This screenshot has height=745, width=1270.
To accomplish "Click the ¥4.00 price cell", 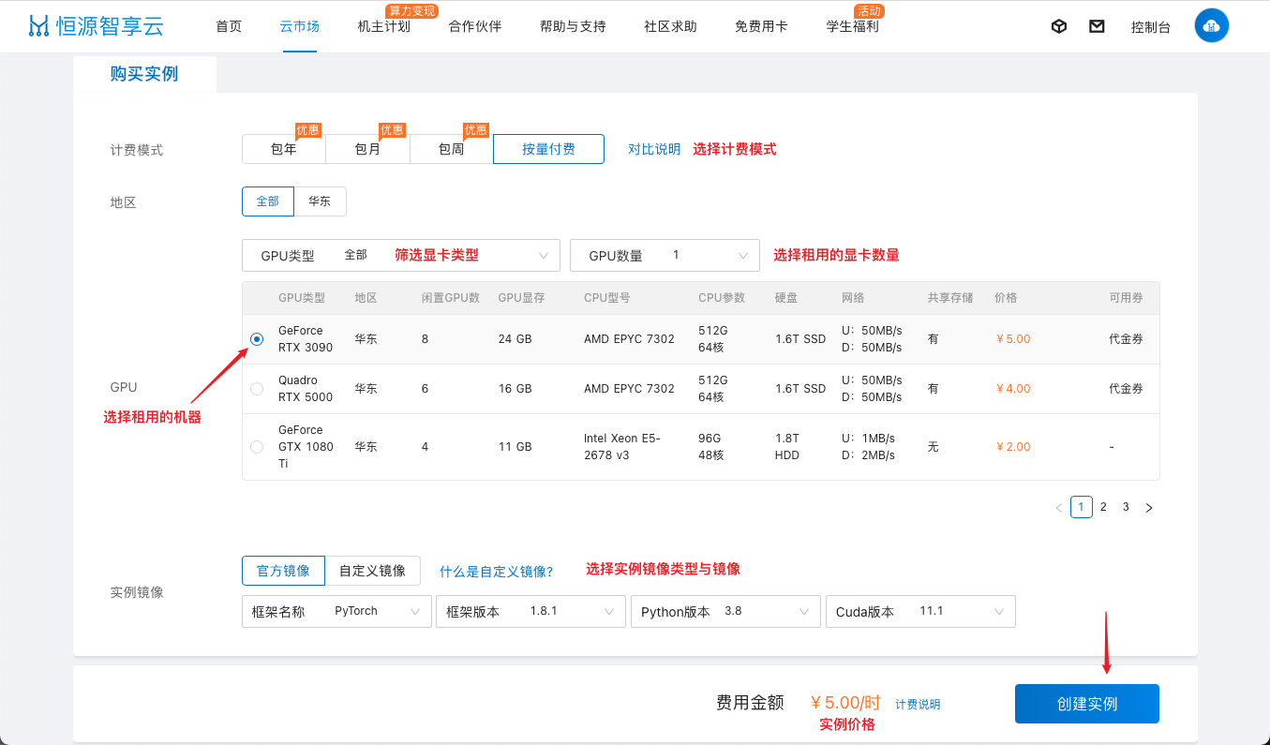I will click(x=1013, y=389).
